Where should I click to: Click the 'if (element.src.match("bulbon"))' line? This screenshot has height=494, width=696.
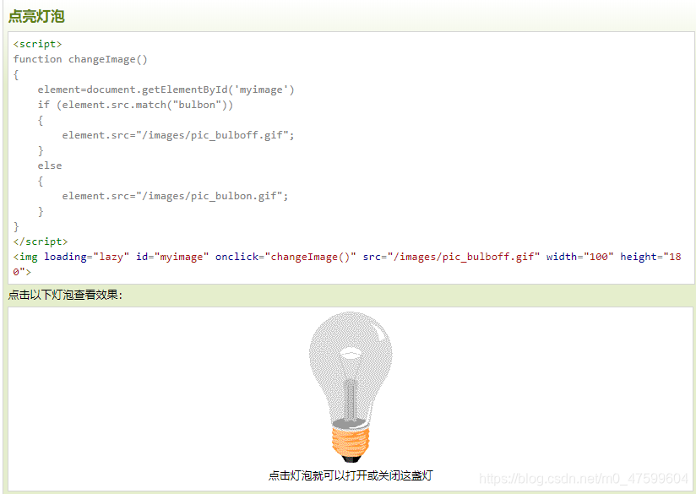[x=135, y=105]
